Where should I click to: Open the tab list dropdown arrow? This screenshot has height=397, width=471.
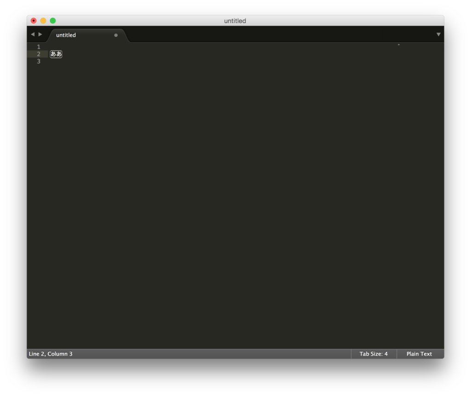pos(438,35)
